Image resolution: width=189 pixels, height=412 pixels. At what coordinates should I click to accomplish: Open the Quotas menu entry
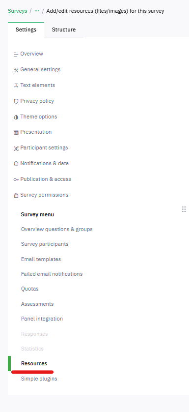(29, 289)
